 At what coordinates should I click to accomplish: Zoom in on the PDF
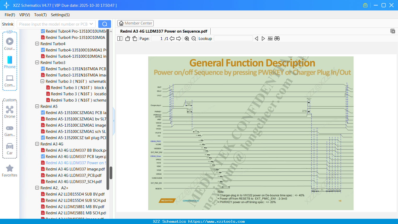187,38
